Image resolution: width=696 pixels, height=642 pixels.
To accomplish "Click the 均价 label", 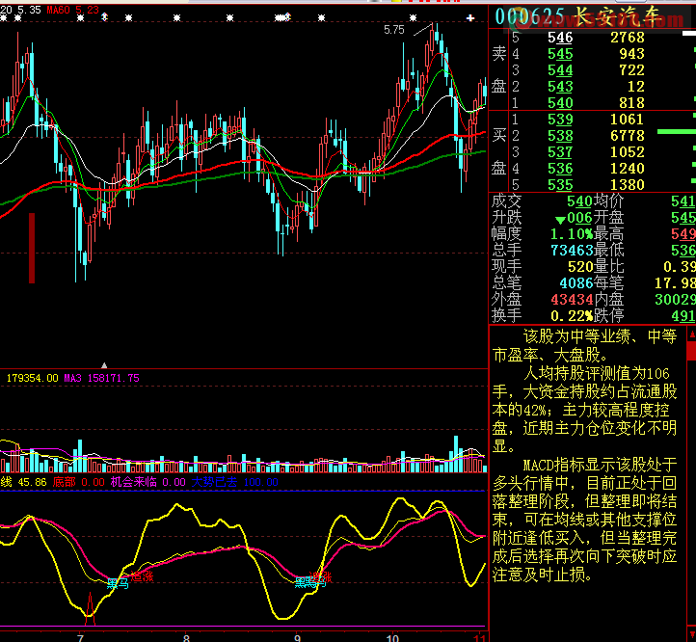I will tap(608, 201).
